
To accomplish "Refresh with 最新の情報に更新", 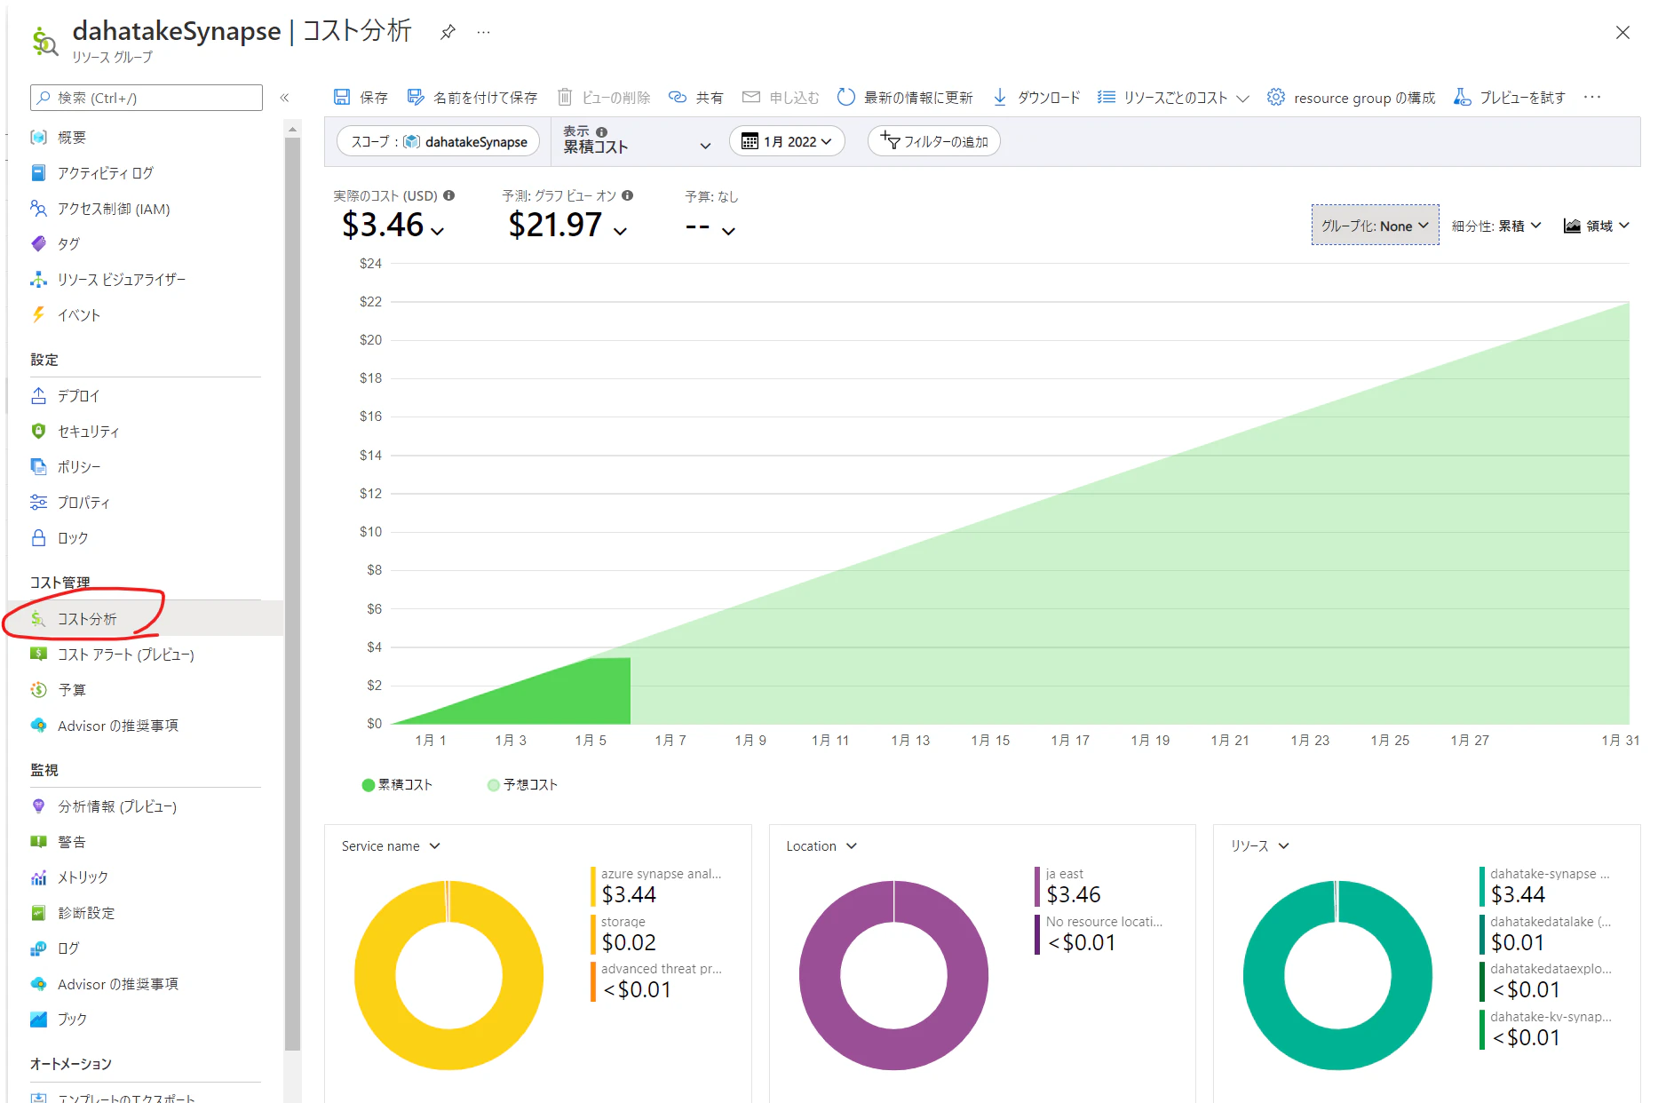I will click(905, 97).
